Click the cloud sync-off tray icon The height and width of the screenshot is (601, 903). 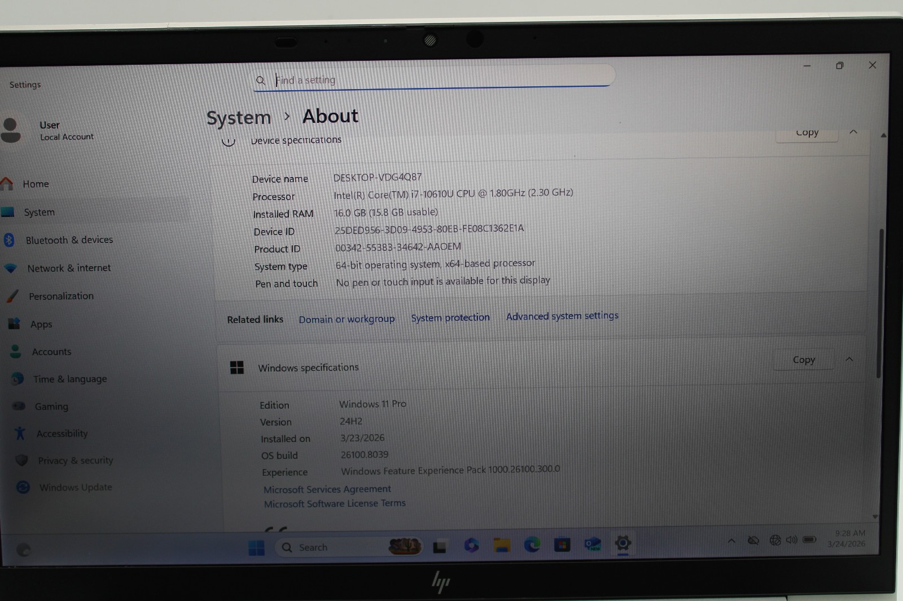tap(753, 541)
